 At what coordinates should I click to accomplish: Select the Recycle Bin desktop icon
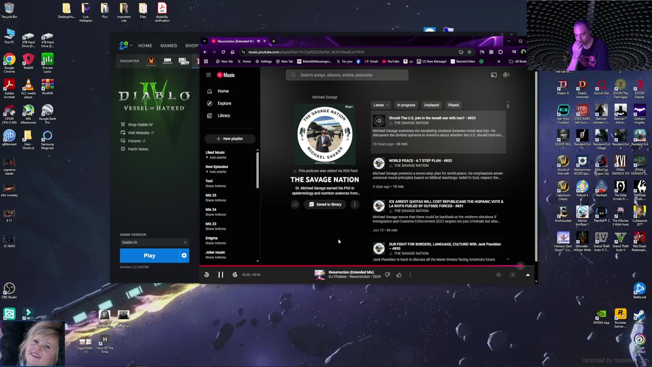point(9,11)
